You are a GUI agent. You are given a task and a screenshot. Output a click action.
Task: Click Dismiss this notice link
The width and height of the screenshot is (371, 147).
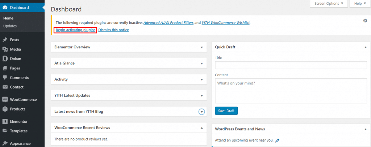(x=113, y=30)
